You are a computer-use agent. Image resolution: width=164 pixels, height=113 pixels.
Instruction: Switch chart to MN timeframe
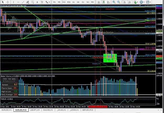tap(92, 2)
